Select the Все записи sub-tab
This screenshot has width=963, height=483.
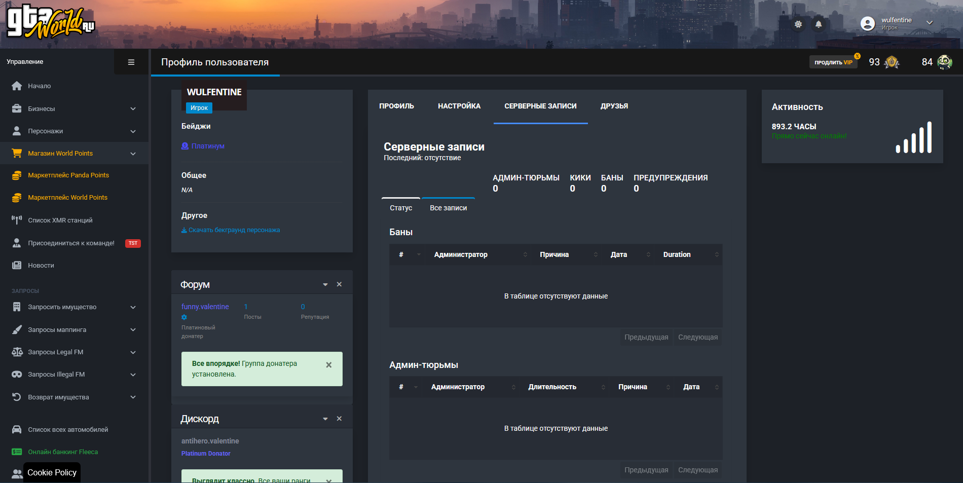click(x=448, y=208)
